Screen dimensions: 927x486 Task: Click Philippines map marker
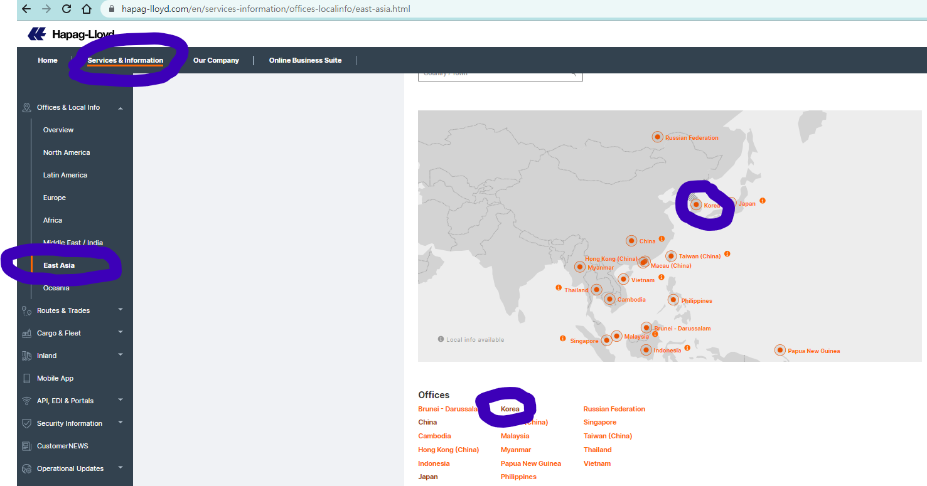click(x=673, y=300)
